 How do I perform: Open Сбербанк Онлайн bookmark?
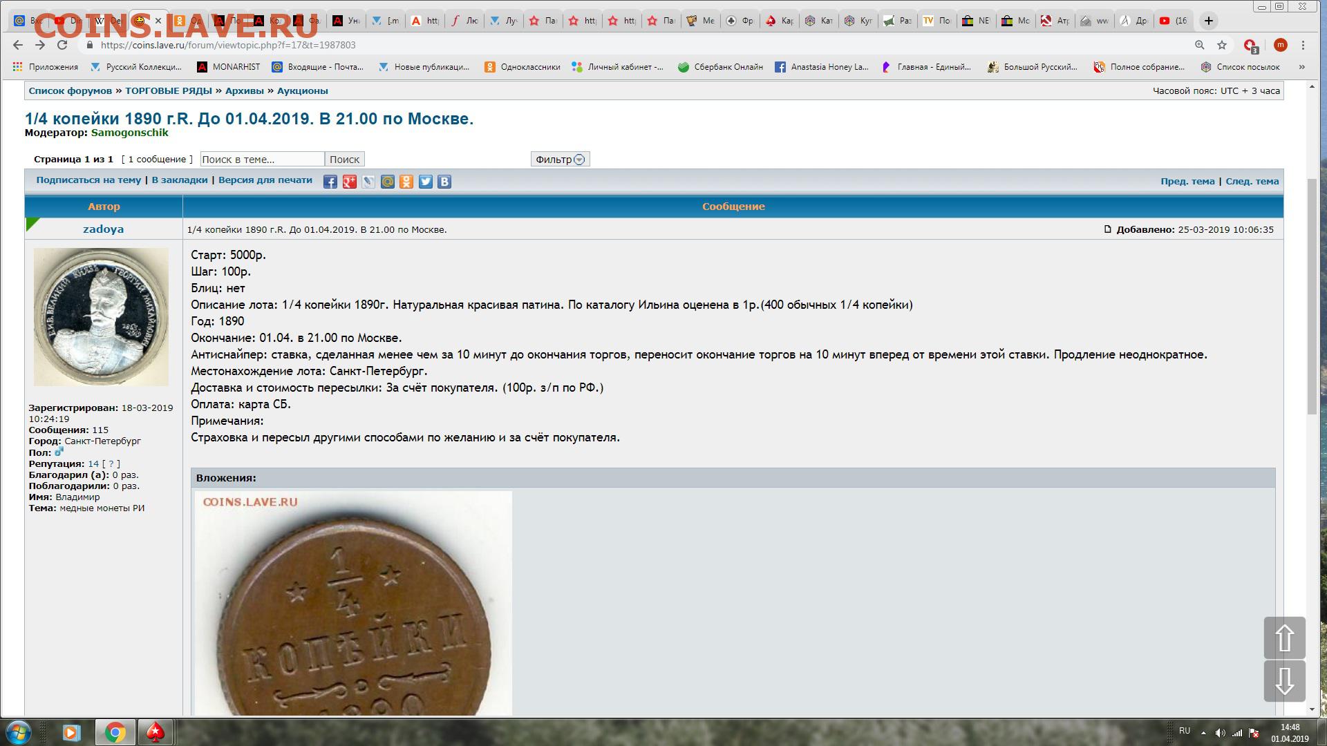tap(720, 67)
